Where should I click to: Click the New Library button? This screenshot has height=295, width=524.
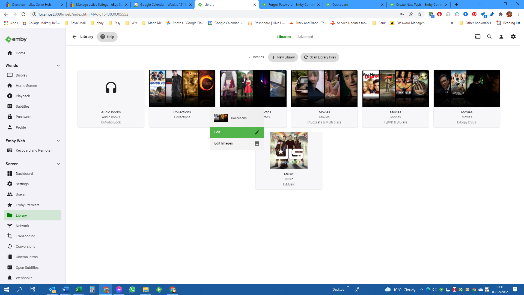click(283, 57)
